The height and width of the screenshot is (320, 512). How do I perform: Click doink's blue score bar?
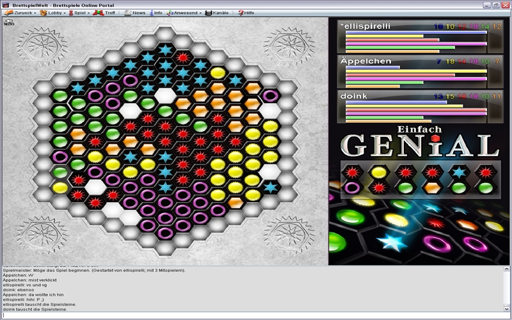pyautogui.click(x=396, y=102)
